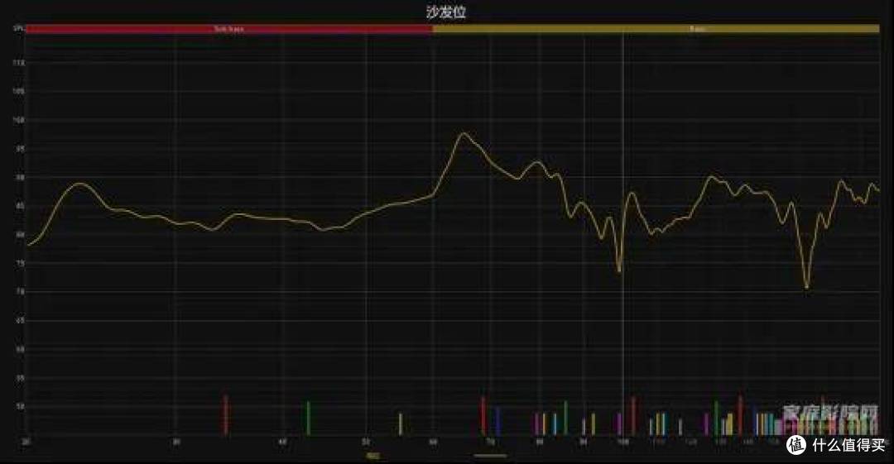The height and width of the screenshot is (464, 894).
Task: Click the 40 label on the frequency axis
Action: click(x=283, y=442)
